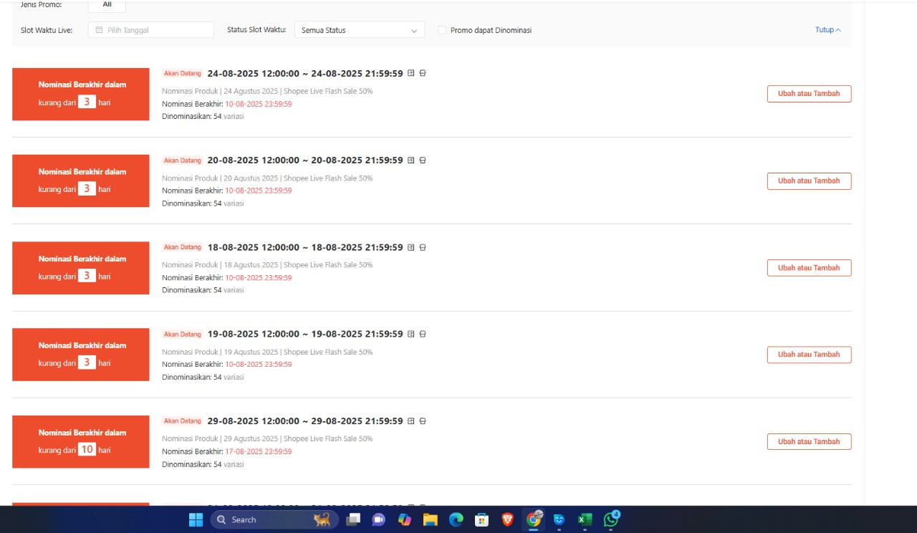The height and width of the screenshot is (533, 917).
Task: Click Akan Datang tag on 24-08-2025 slot
Action: click(183, 73)
